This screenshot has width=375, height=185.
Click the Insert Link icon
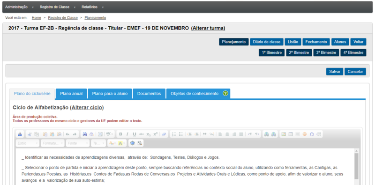pyautogui.click(x=267, y=134)
